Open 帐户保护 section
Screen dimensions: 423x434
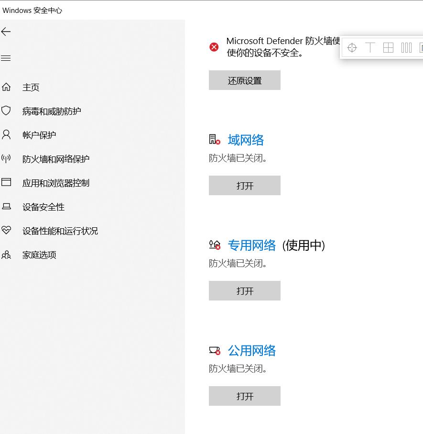[x=39, y=135]
